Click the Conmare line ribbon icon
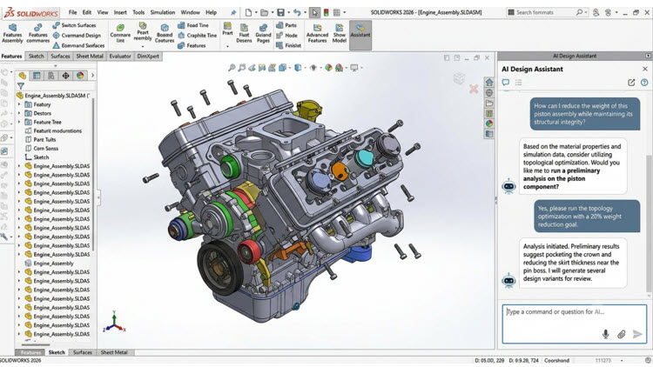 120,33
